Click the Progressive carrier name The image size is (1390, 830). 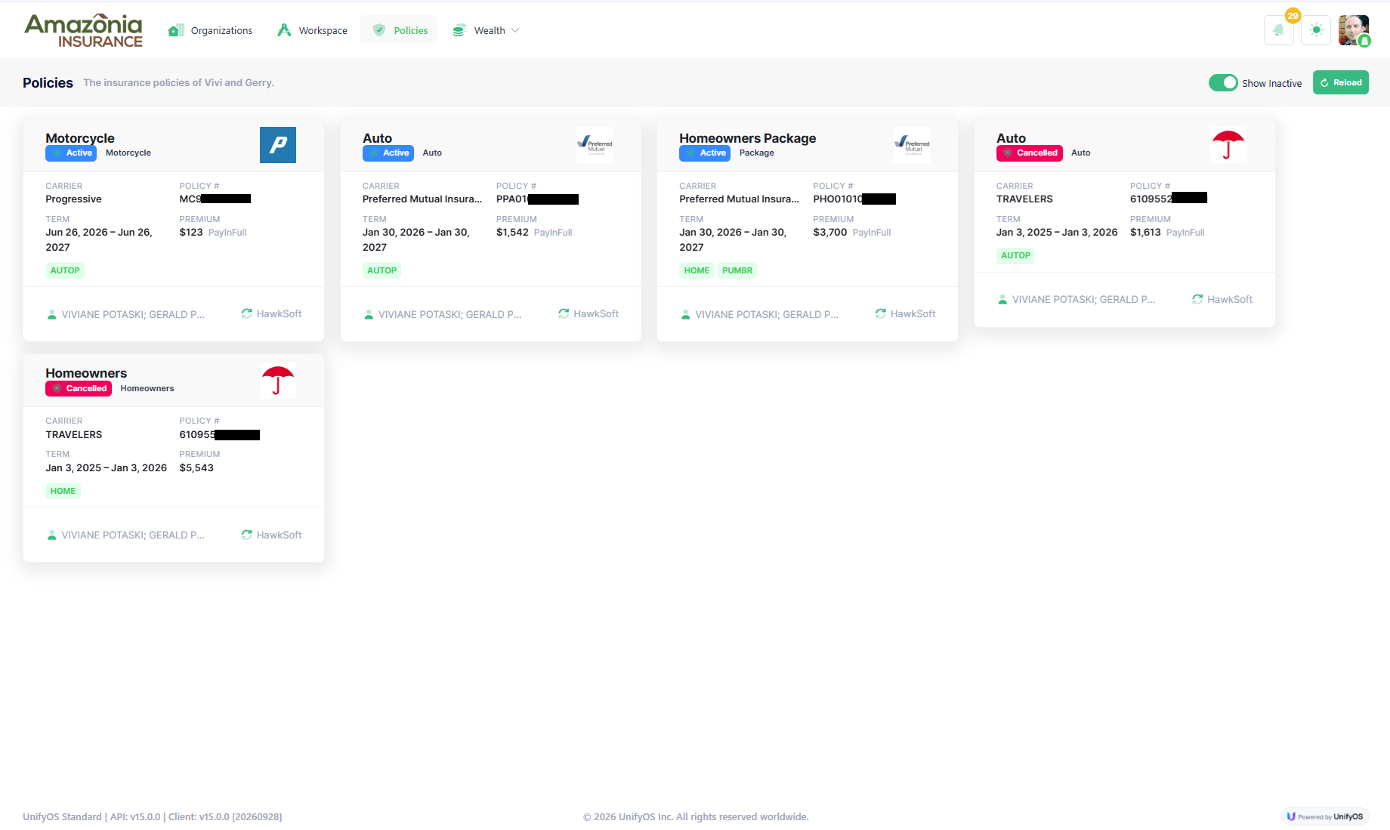(x=73, y=199)
